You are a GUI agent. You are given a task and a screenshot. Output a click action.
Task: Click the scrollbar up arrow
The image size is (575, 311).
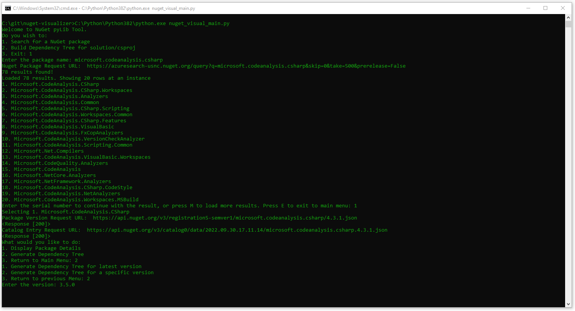(x=568, y=17)
